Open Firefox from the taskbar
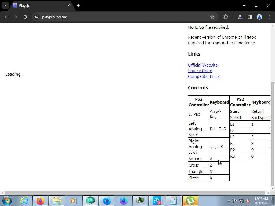This screenshot has width=275, height=206. tap(41, 201)
